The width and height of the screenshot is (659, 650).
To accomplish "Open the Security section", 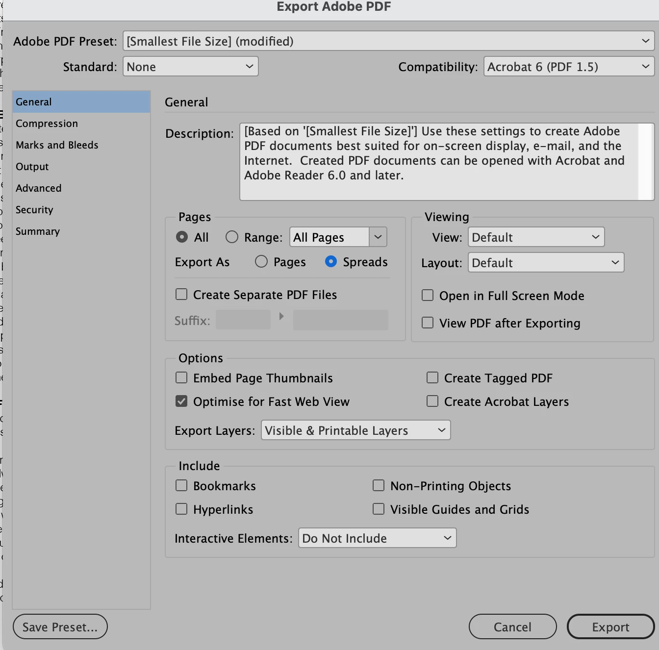I will pos(81,210).
